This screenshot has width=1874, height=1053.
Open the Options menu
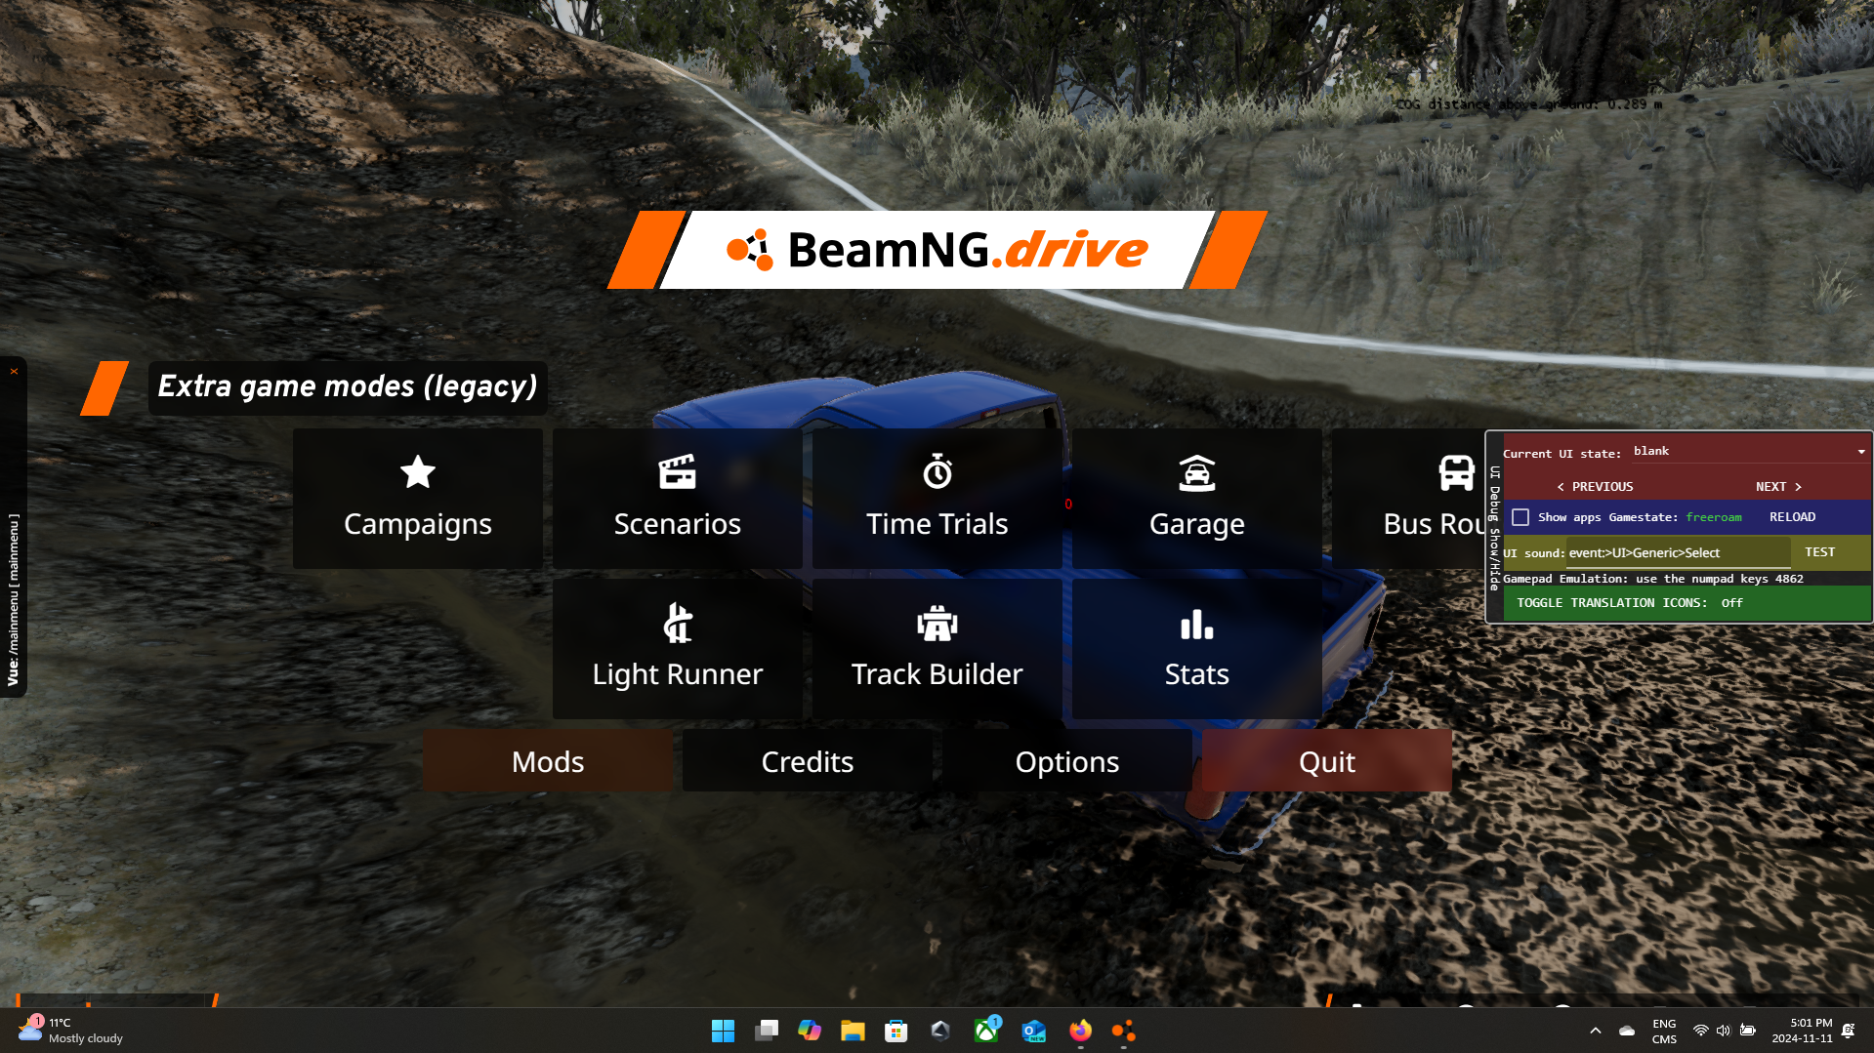click(1067, 761)
